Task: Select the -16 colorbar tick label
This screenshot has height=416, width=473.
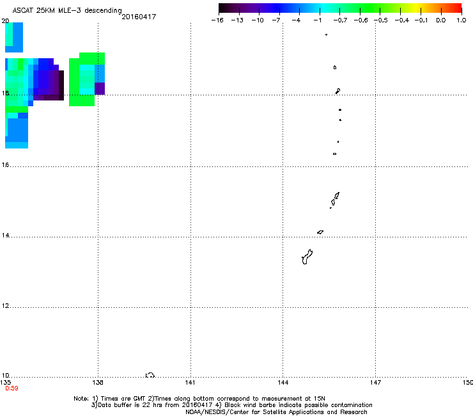Action: pos(217,20)
